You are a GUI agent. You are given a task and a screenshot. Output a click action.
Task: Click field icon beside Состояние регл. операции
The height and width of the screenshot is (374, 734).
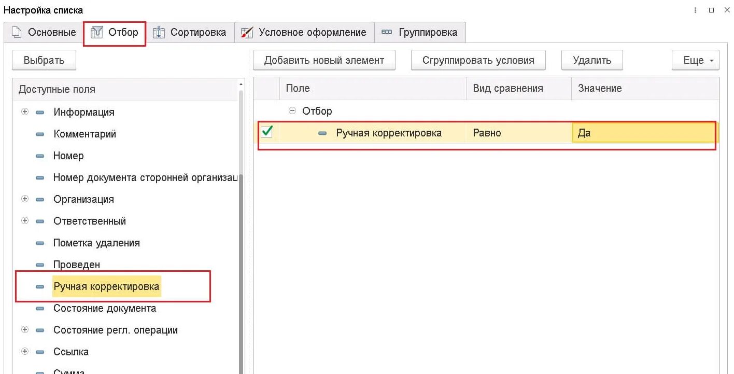point(40,330)
